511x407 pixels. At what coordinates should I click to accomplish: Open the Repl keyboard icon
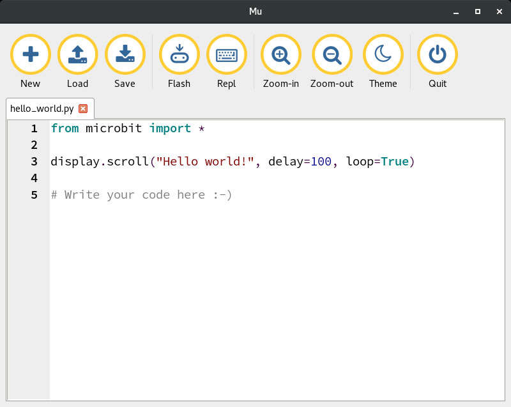pos(226,55)
